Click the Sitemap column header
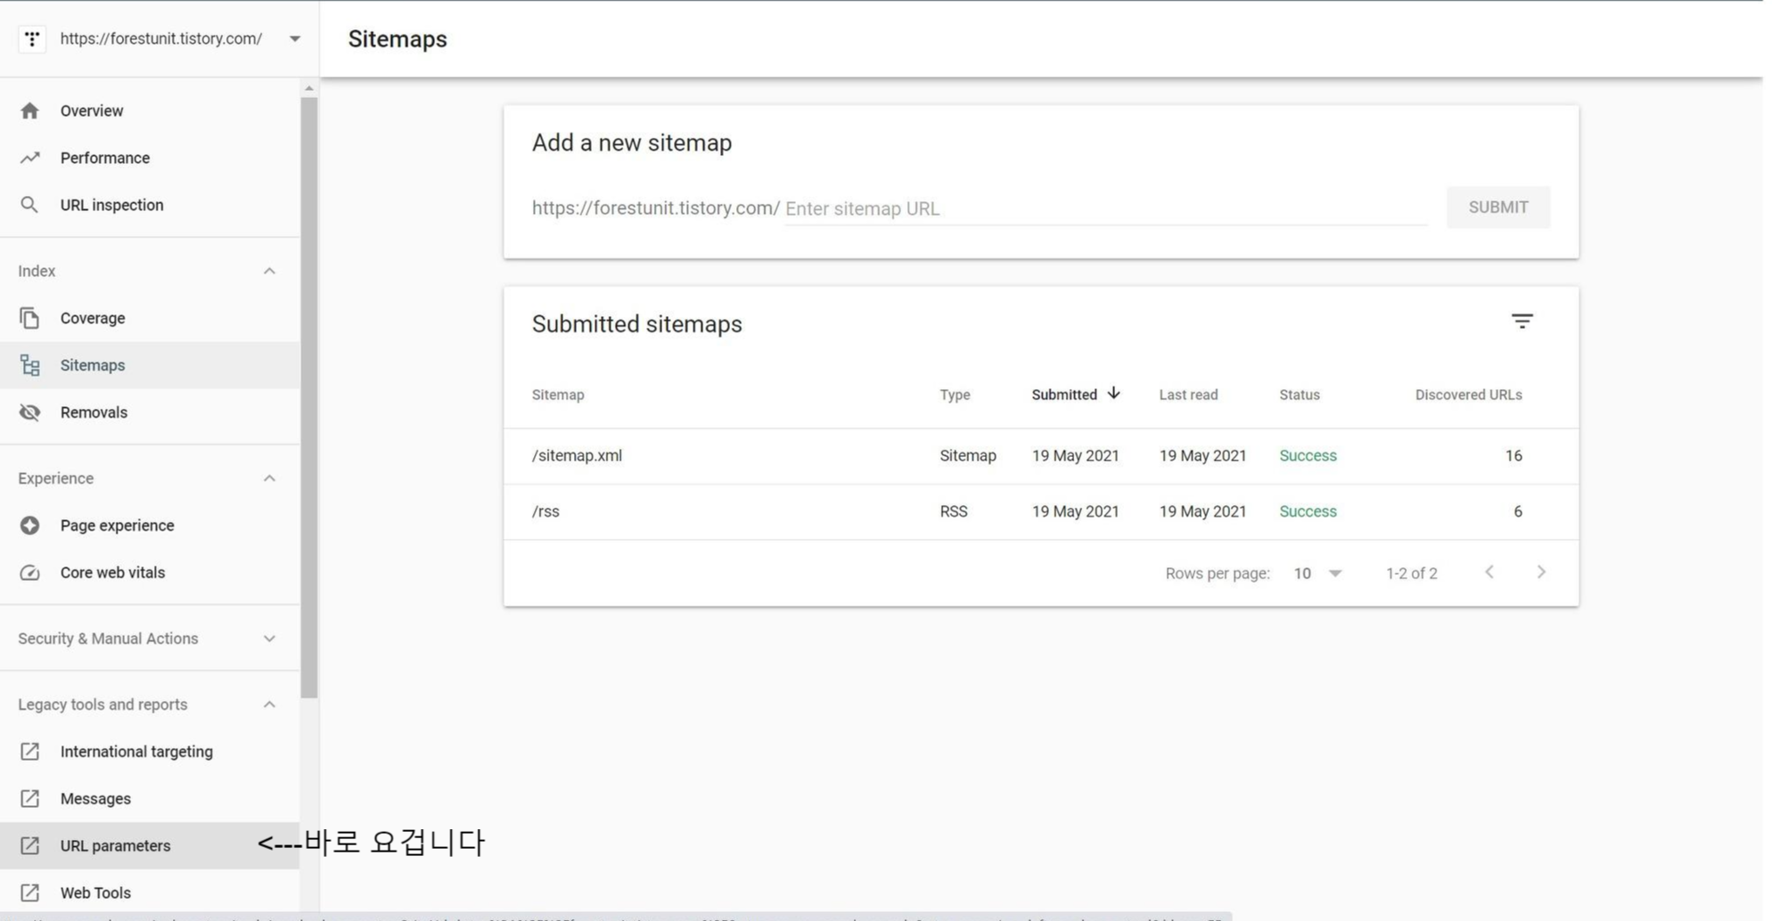1772x921 pixels. (x=558, y=395)
